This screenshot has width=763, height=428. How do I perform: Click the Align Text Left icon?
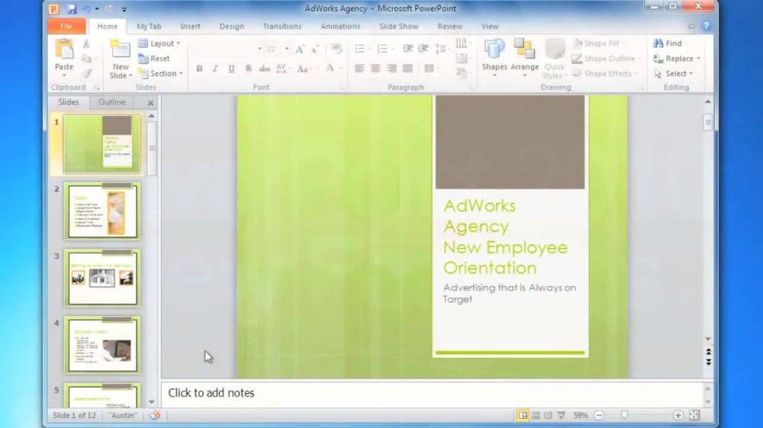click(359, 69)
